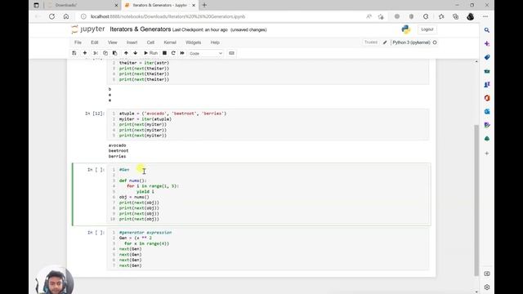Cut selected cells with the scissors icon
523x294 pixels.
96,53
